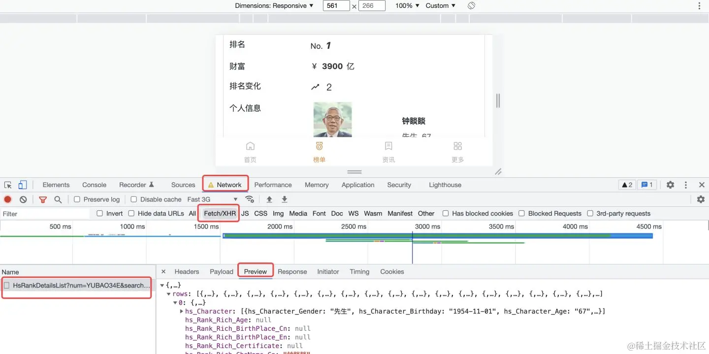Click the rotate device orientation icon
Viewport: 709px width, 354px height.
[x=471, y=5]
